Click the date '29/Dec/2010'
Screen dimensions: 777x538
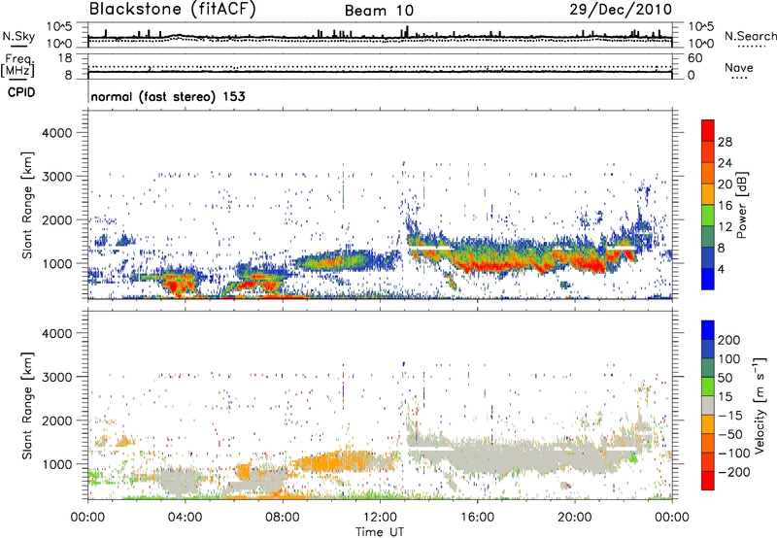621,10
